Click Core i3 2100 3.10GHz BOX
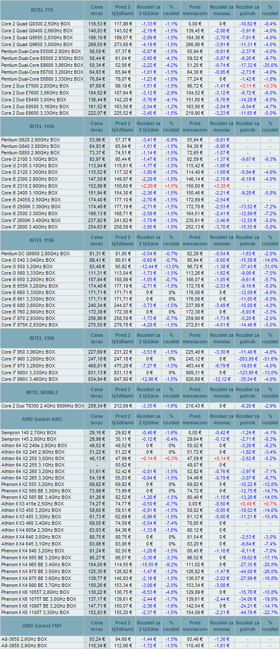 29,160
